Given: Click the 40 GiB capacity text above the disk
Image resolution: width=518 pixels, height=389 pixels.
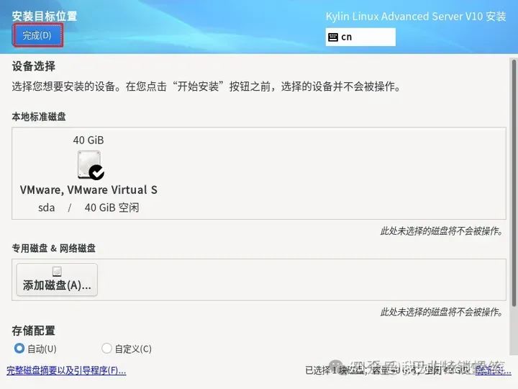Looking at the screenshot, I should pos(88,140).
